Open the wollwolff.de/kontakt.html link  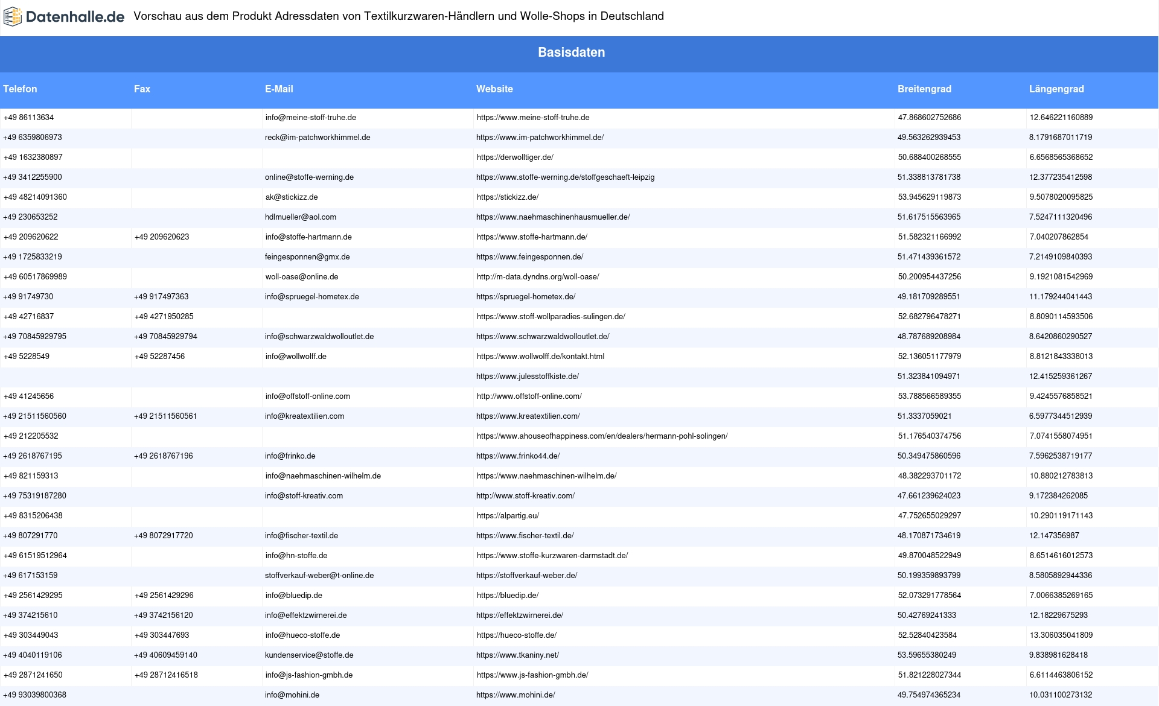pos(540,357)
